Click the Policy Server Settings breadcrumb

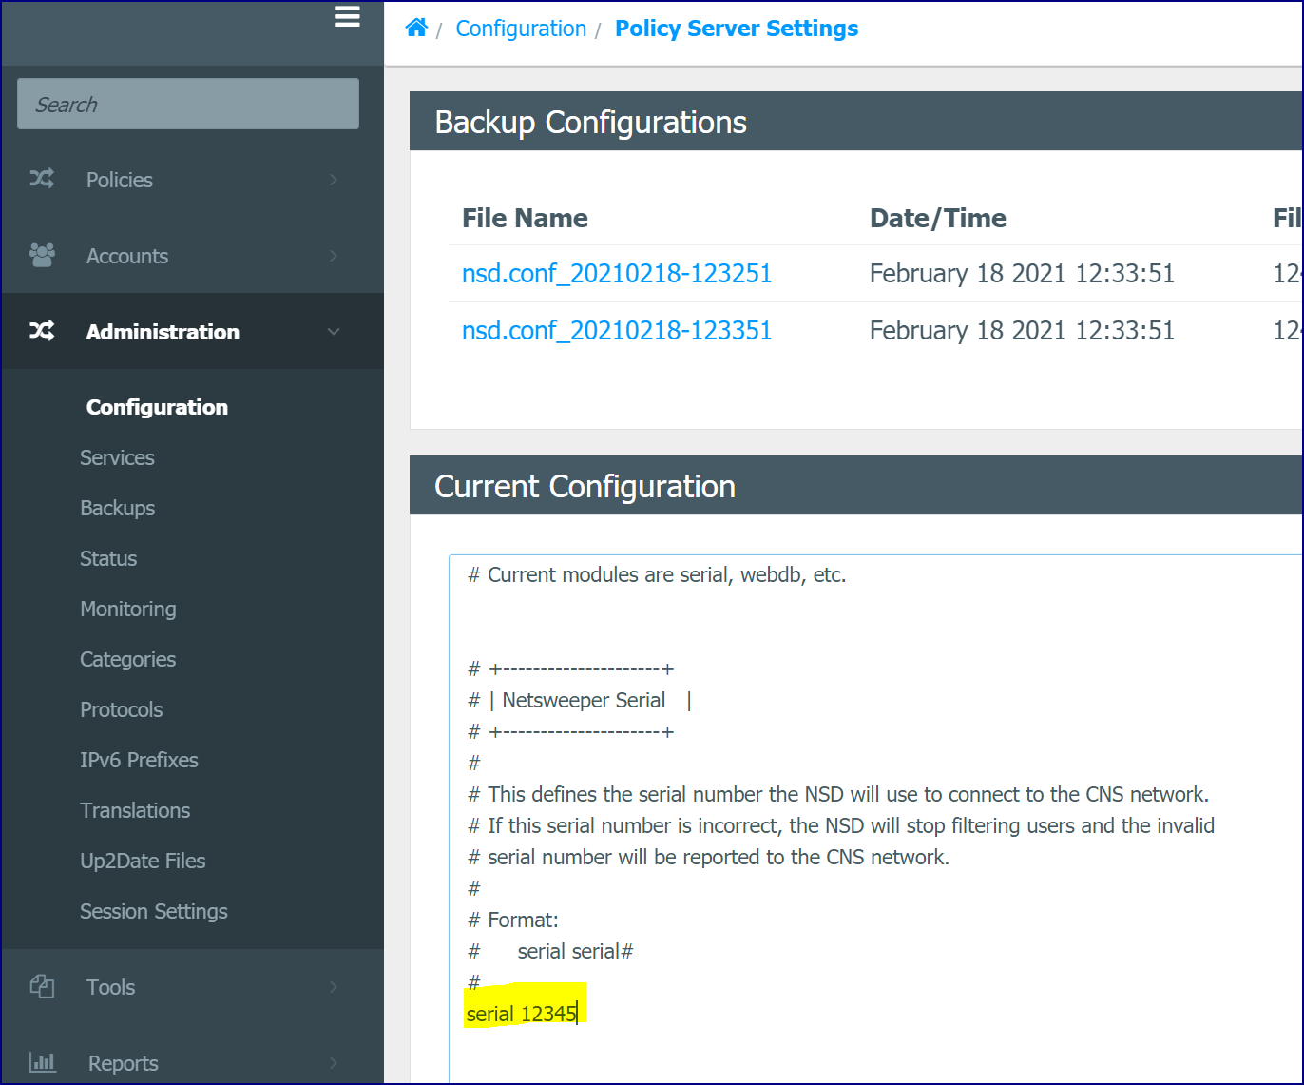coord(737,29)
